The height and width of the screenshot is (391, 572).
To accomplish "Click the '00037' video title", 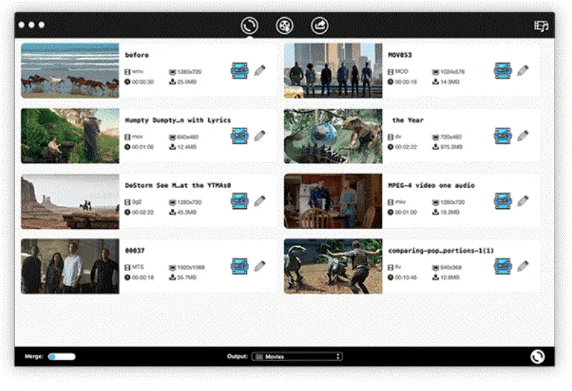I will point(135,250).
